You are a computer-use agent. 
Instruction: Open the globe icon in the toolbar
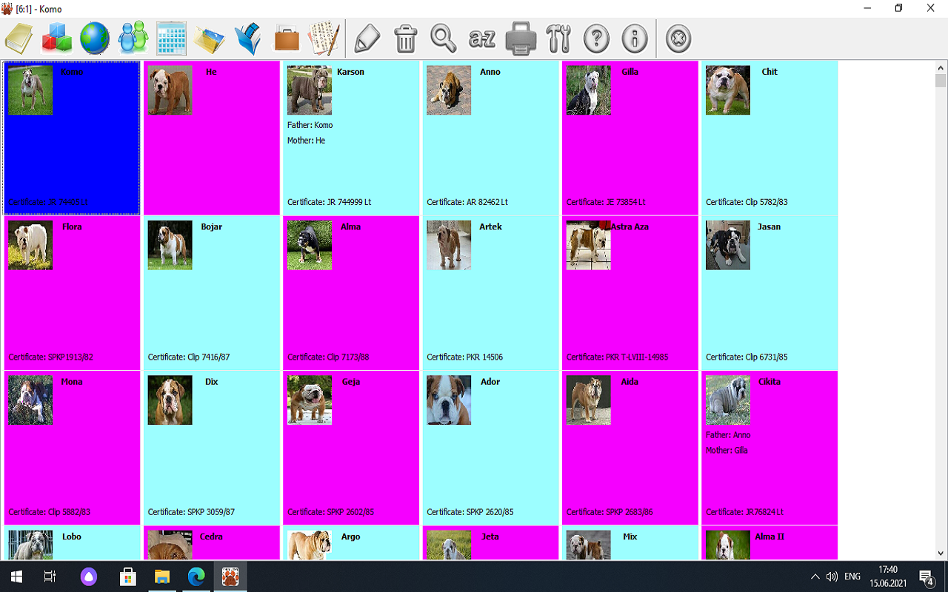95,38
